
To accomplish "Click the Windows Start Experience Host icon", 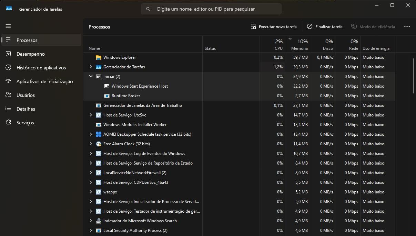I will [x=107, y=86].
